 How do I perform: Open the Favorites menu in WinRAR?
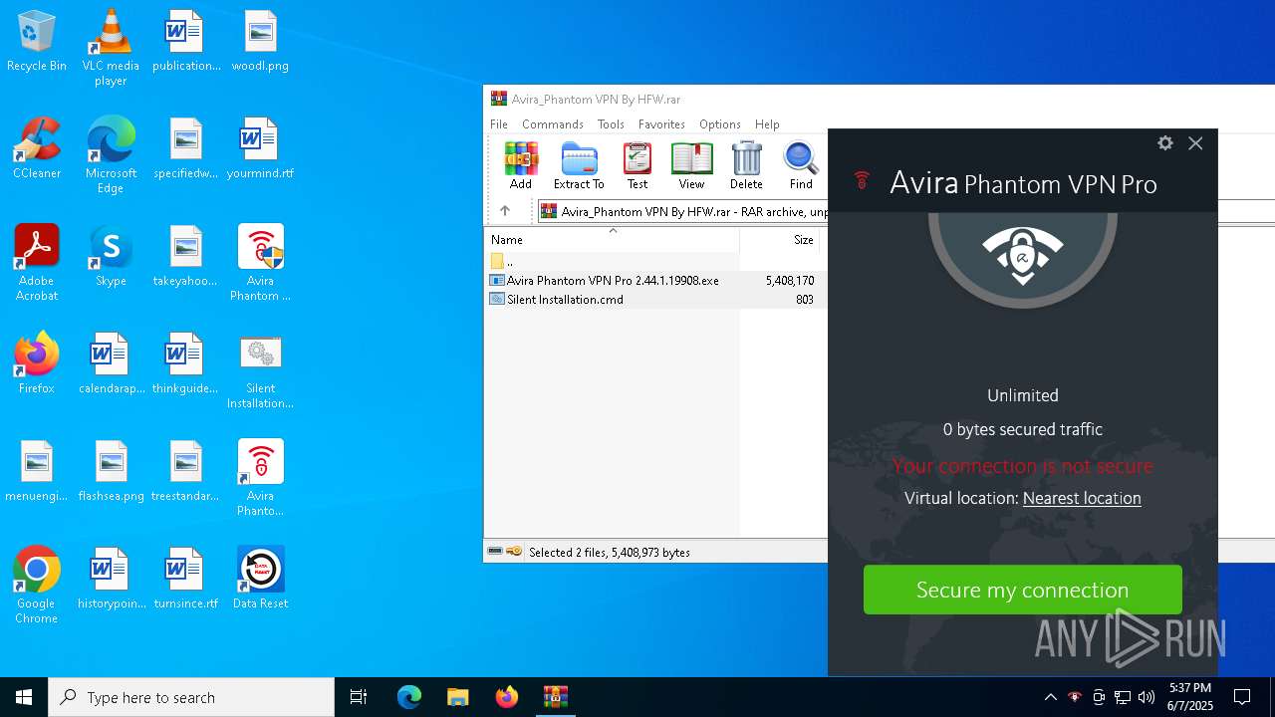(x=661, y=124)
